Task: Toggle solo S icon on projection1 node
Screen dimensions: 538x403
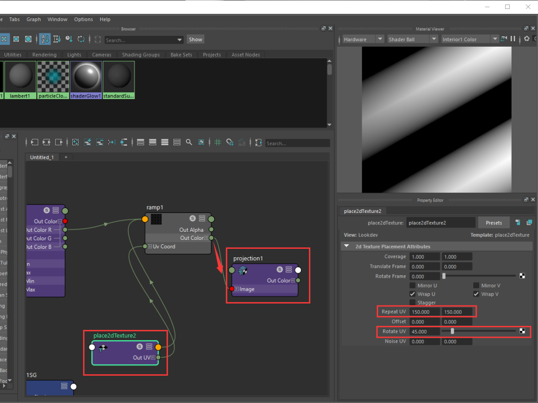Action: 279,269
